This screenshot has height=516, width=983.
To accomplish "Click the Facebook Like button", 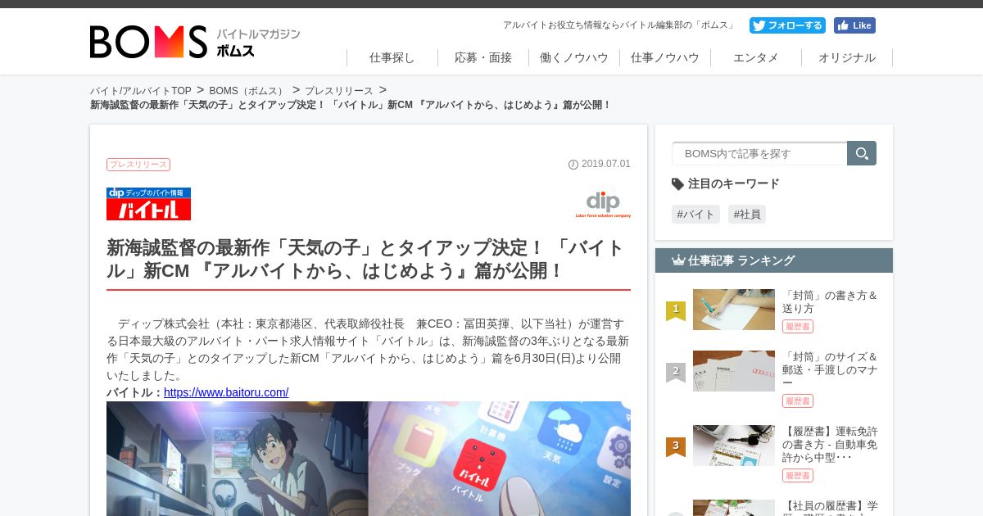I will 854,25.
